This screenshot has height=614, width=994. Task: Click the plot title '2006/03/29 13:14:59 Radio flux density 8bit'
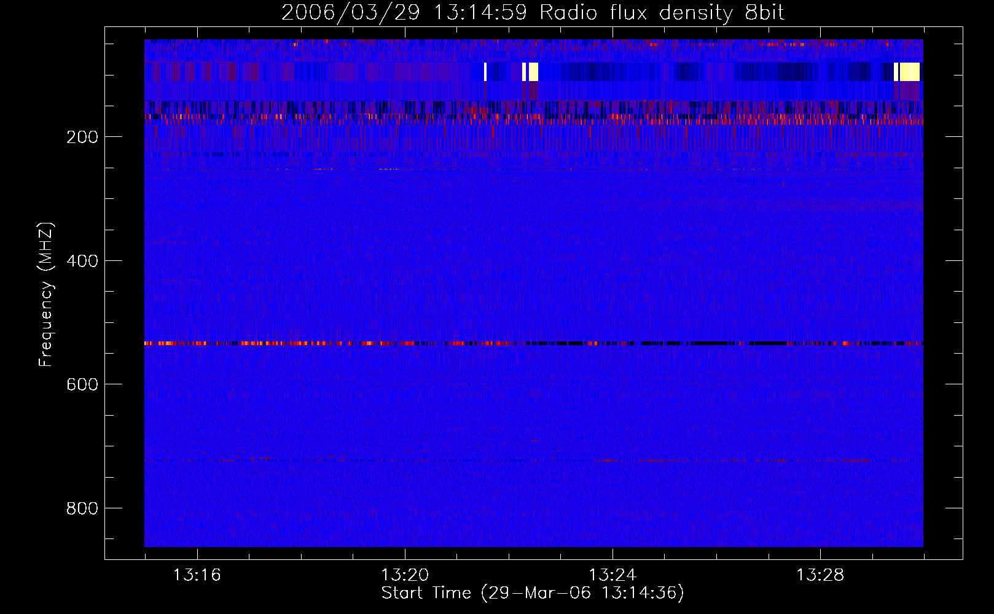(533, 12)
